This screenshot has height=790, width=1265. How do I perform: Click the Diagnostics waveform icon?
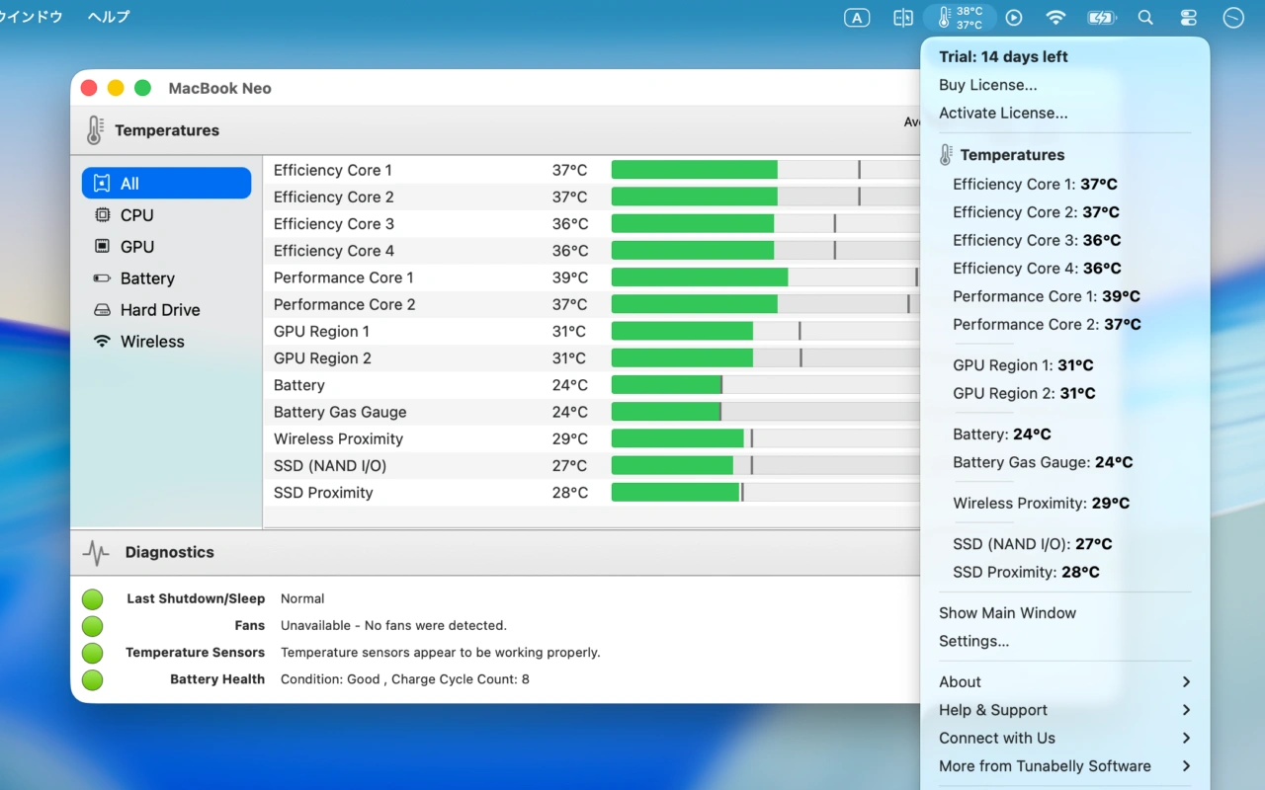point(95,552)
